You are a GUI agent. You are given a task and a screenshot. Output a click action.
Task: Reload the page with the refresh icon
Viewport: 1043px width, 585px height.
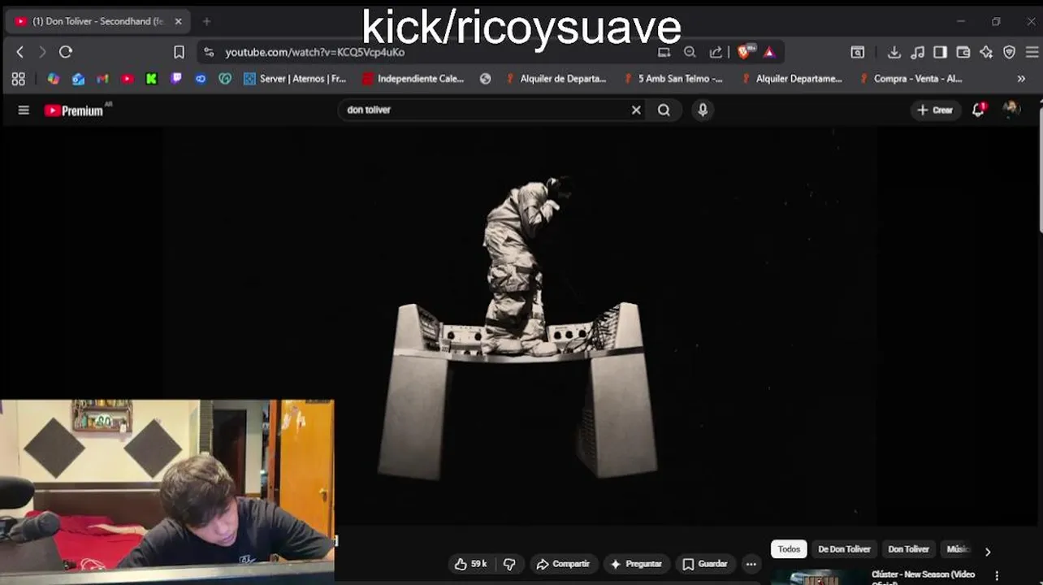coord(66,52)
